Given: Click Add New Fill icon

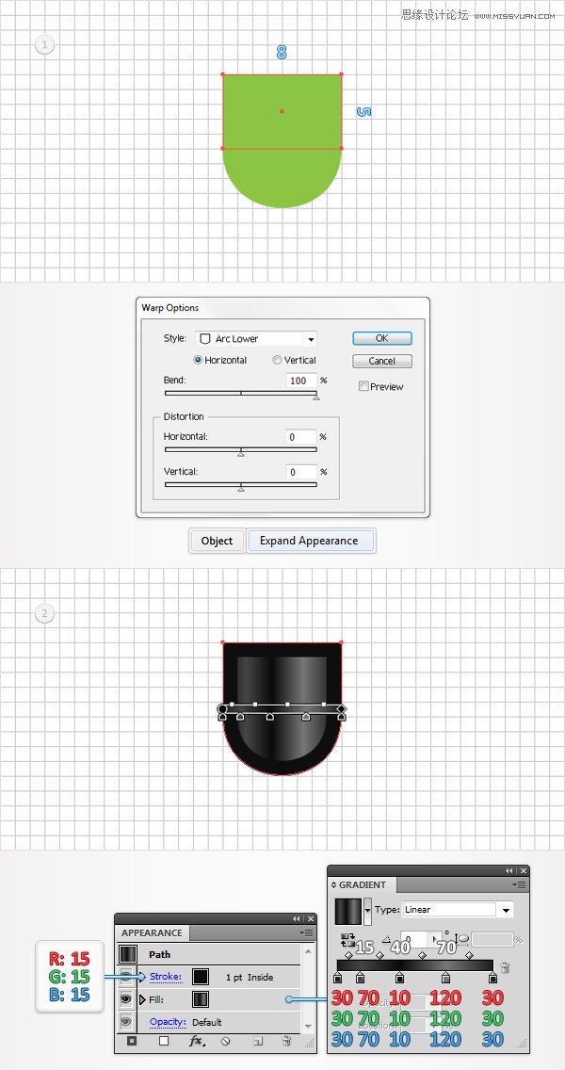Looking at the screenshot, I should (164, 1041).
